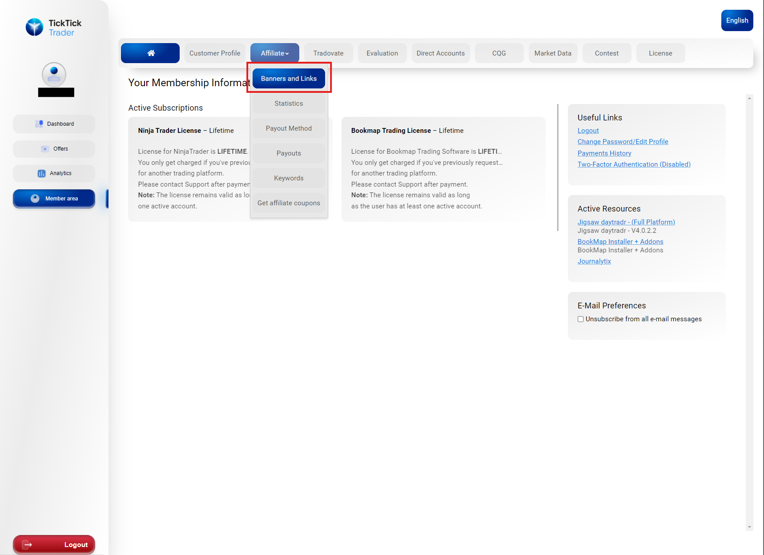This screenshot has width=764, height=555.
Task: Click the Dashboard sidebar icon
Action: tap(39, 124)
